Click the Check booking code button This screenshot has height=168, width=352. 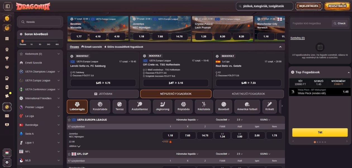[x=340, y=23]
